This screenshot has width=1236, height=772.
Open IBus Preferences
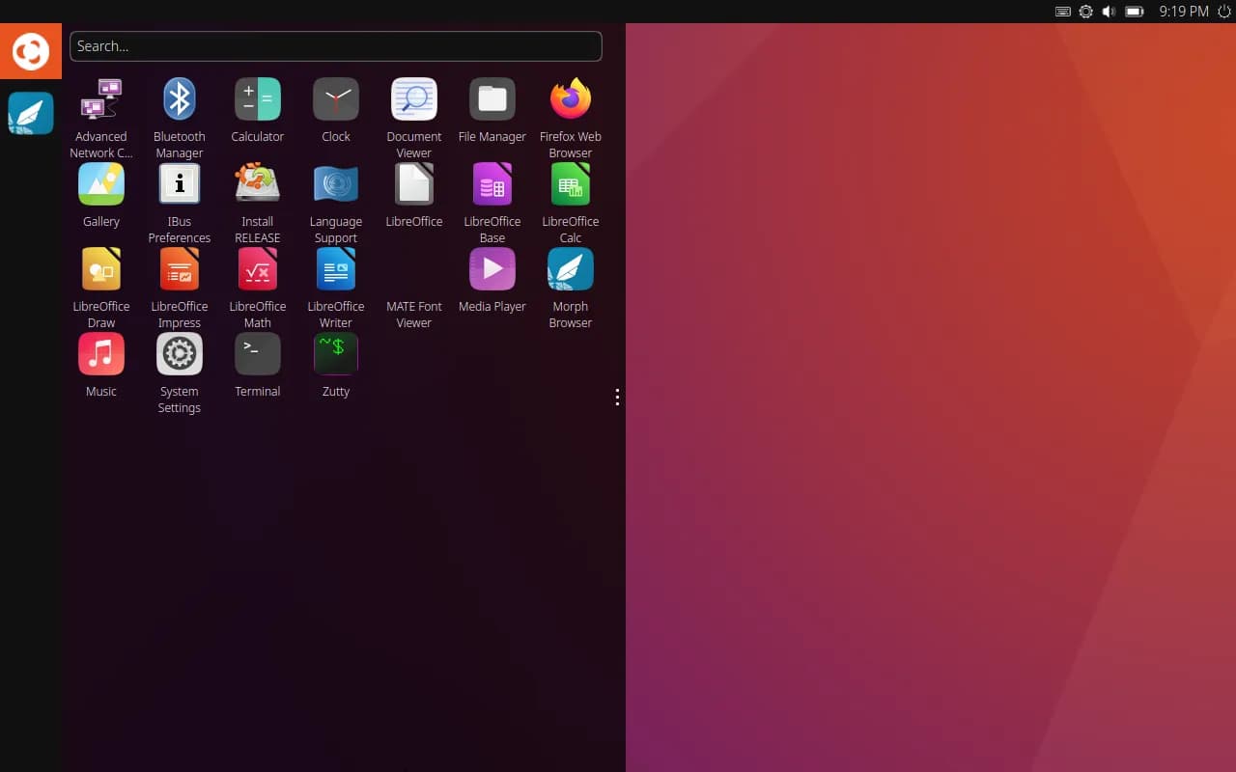[179, 183]
